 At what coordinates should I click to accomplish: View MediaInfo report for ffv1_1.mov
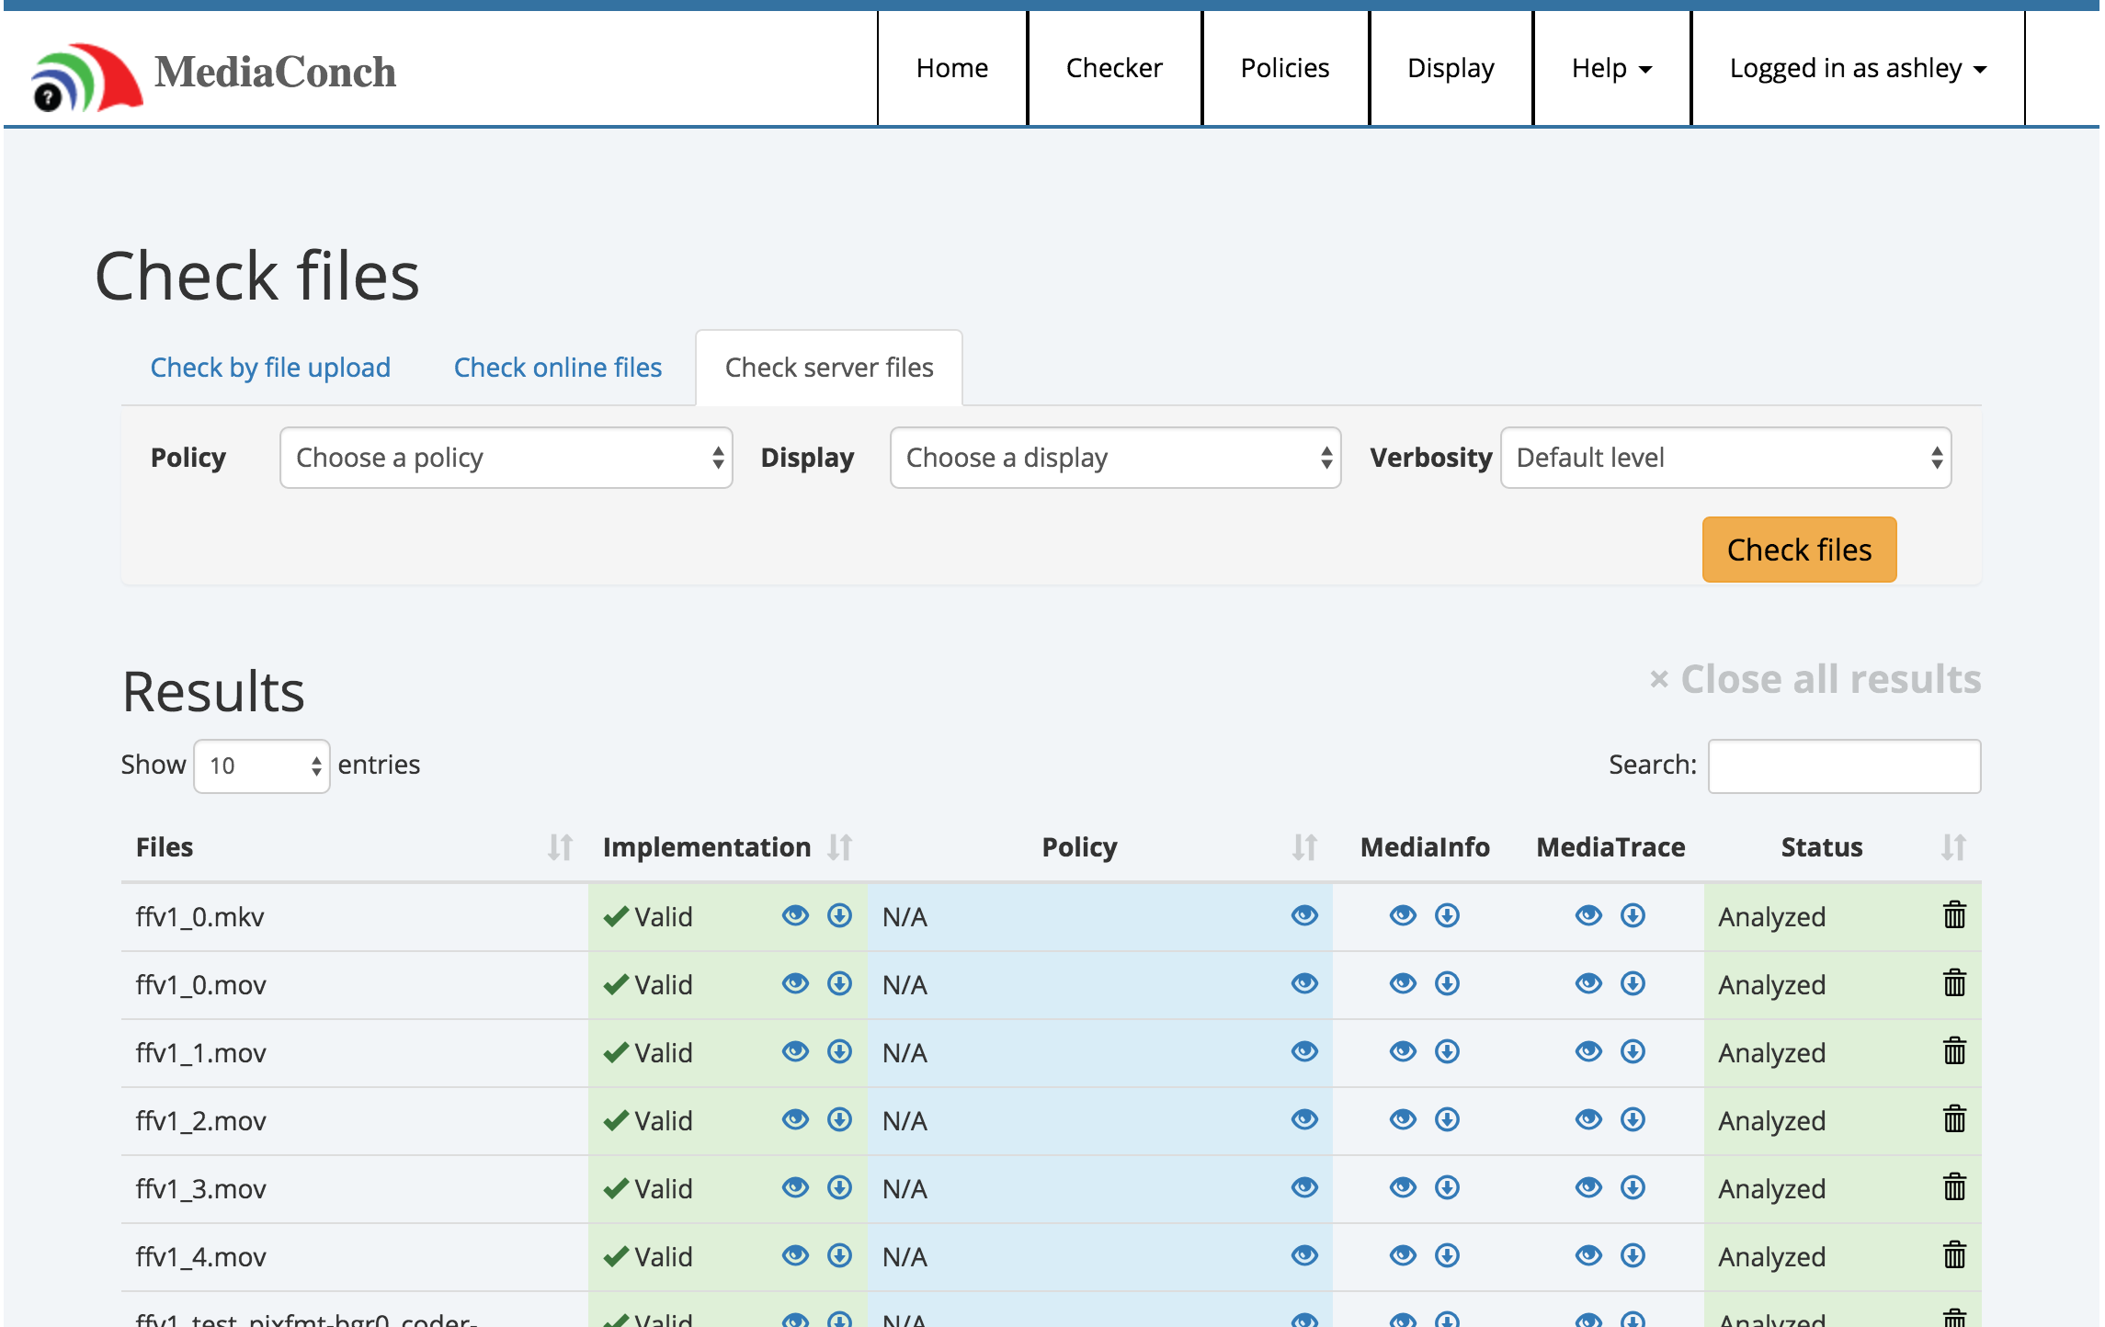[x=1403, y=1051]
